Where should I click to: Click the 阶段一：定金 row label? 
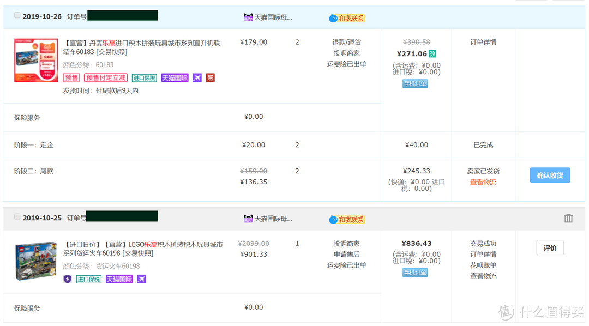(34, 144)
